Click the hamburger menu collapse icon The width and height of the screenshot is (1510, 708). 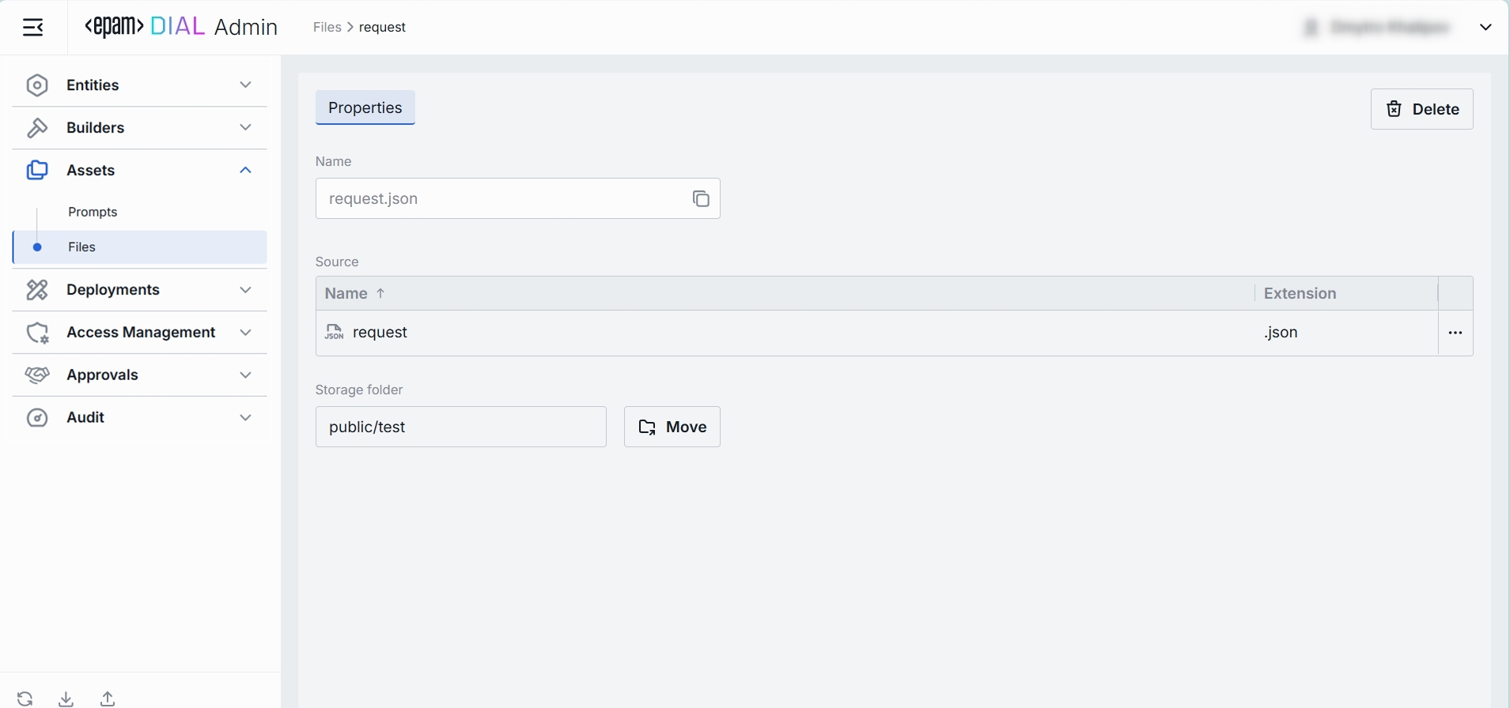click(33, 28)
